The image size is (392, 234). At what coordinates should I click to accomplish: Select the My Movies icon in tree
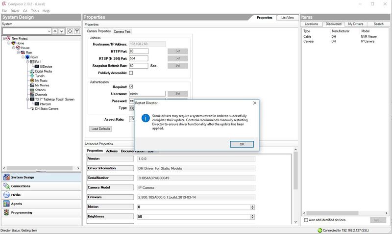click(32, 85)
